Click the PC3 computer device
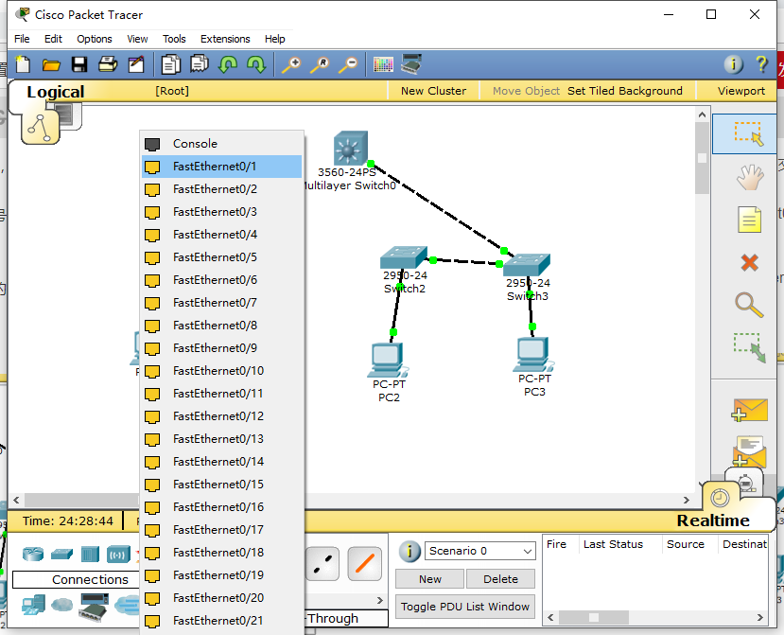The image size is (784, 635). (x=533, y=354)
